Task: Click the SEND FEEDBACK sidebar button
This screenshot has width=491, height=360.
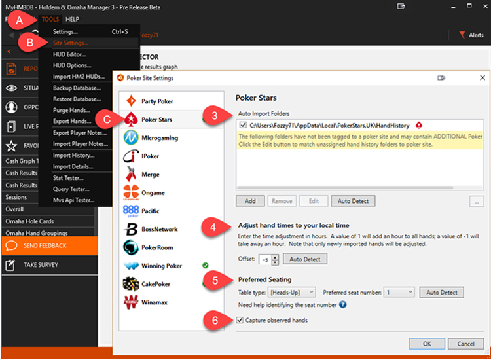Action: pos(50,245)
